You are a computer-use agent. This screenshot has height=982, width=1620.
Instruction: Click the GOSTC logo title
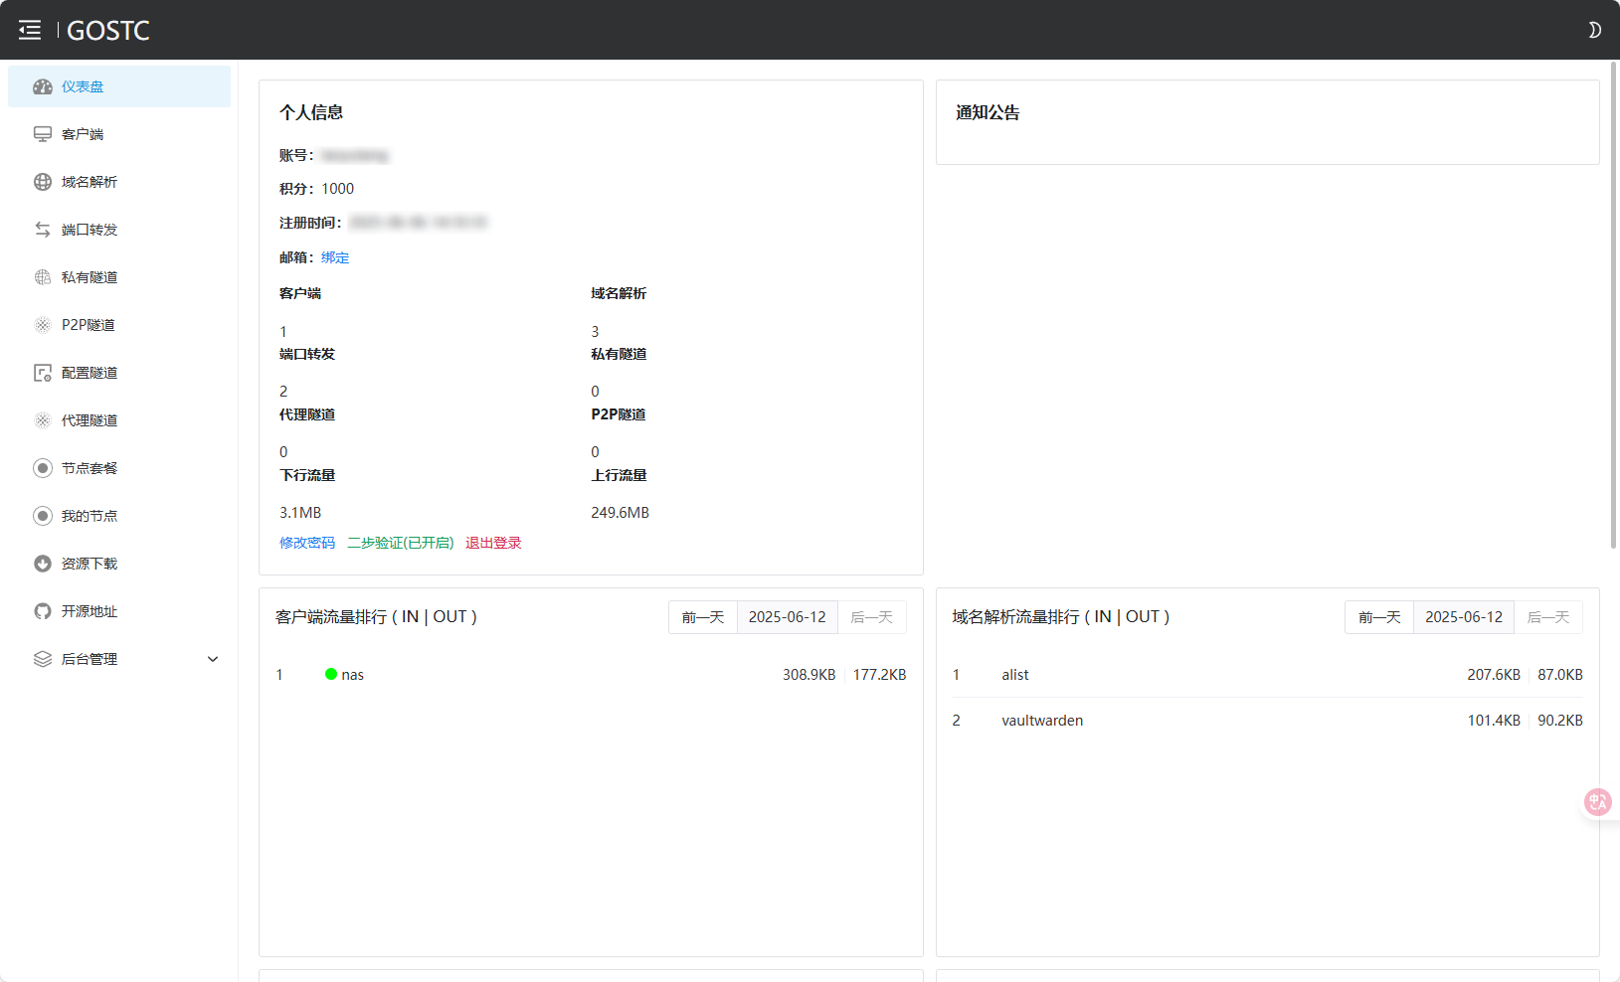pos(107,31)
